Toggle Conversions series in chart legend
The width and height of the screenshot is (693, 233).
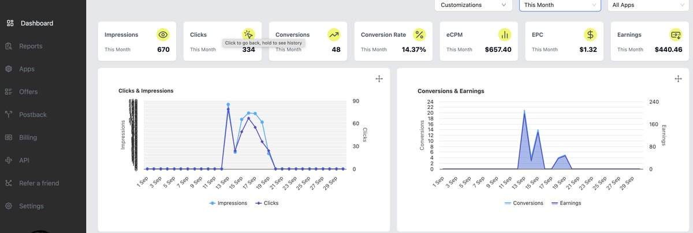[x=524, y=203]
